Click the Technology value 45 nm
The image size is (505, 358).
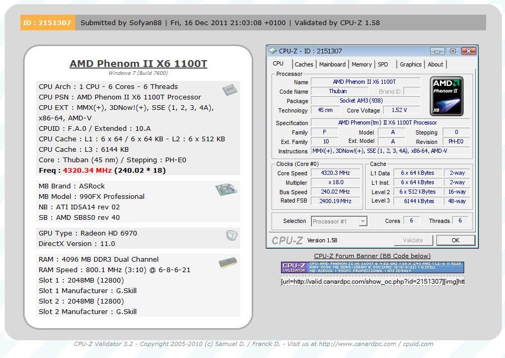point(326,110)
